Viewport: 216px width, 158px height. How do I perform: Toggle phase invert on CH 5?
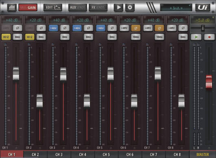click(x=112, y=28)
